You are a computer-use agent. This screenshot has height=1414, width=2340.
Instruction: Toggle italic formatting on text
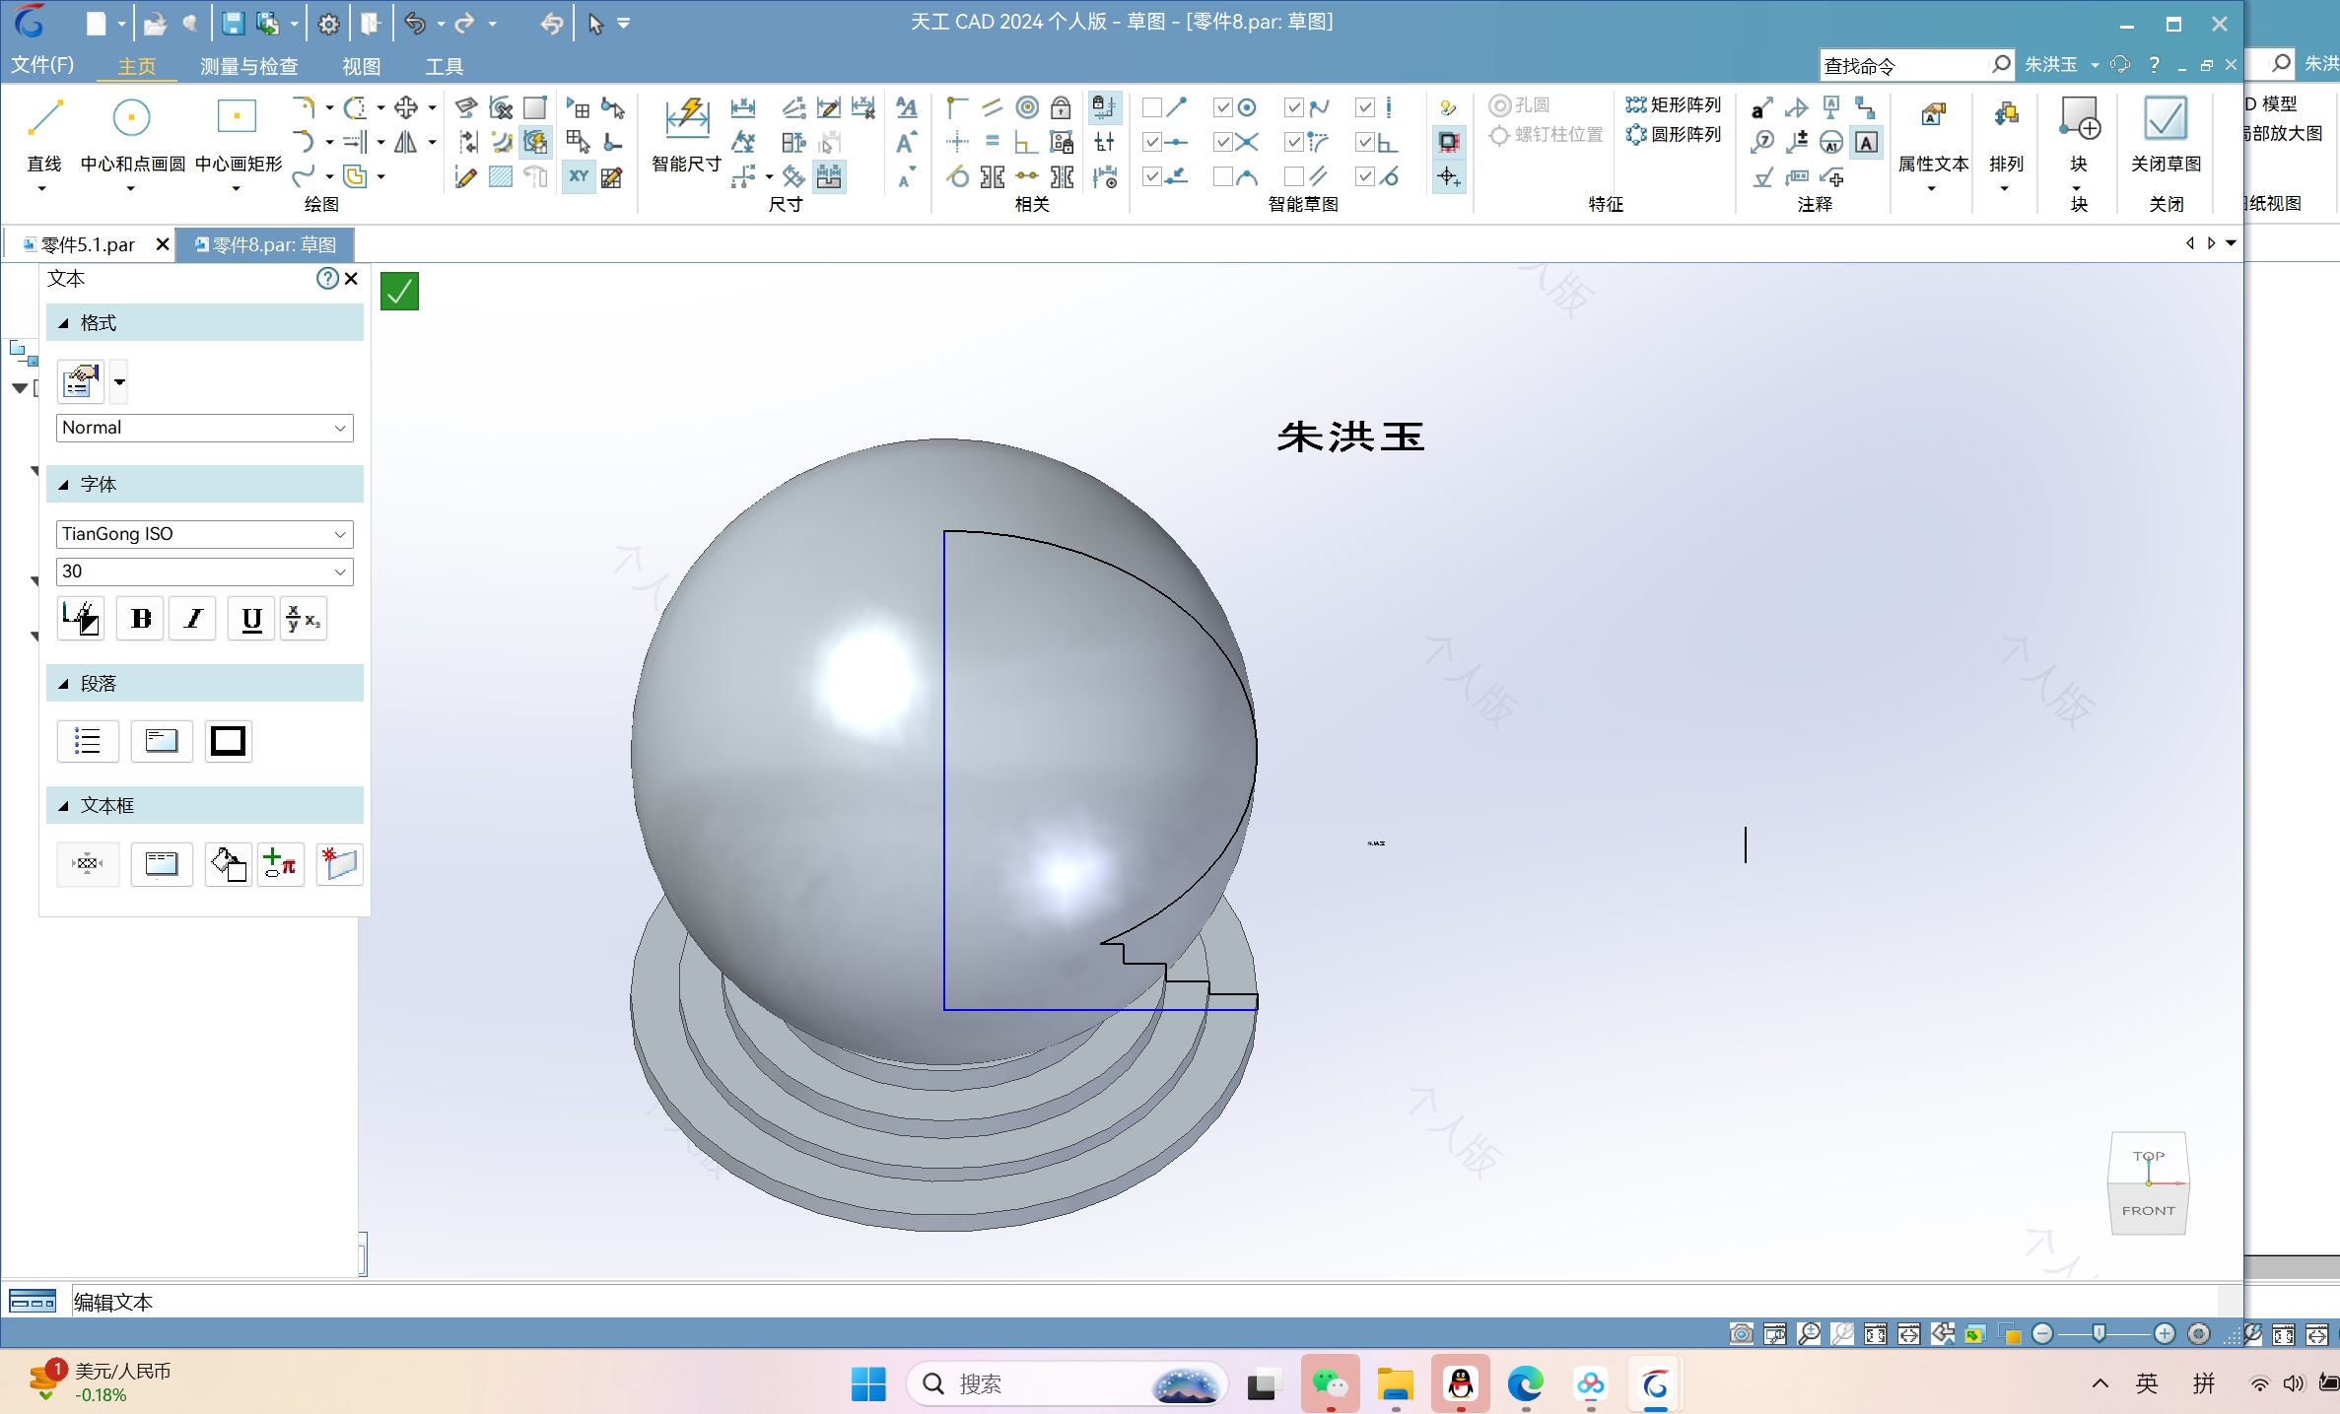pos(195,619)
